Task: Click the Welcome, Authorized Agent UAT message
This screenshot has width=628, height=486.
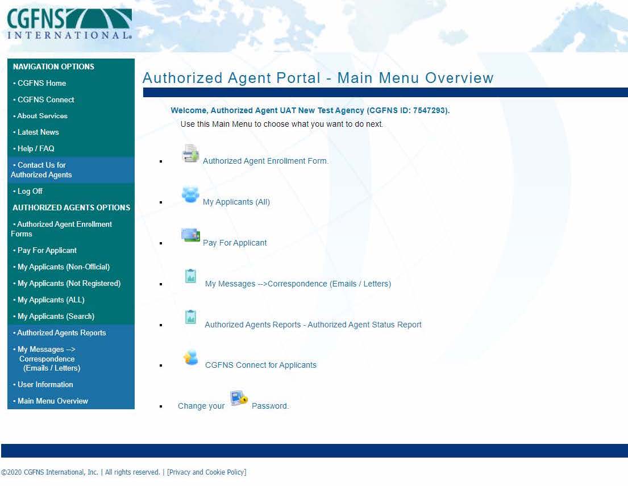Action: 310,110
